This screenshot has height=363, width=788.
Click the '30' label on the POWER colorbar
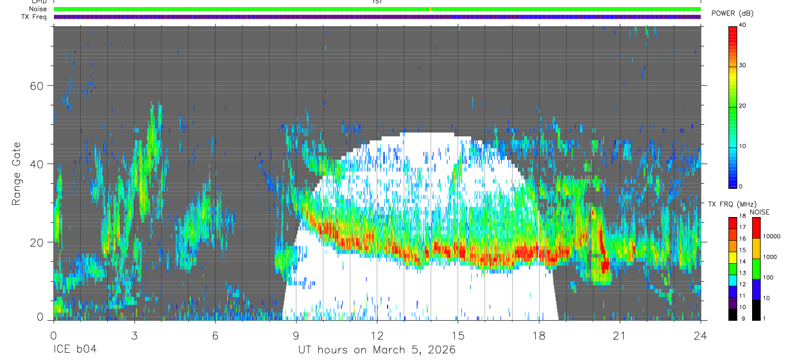(743, 66)
